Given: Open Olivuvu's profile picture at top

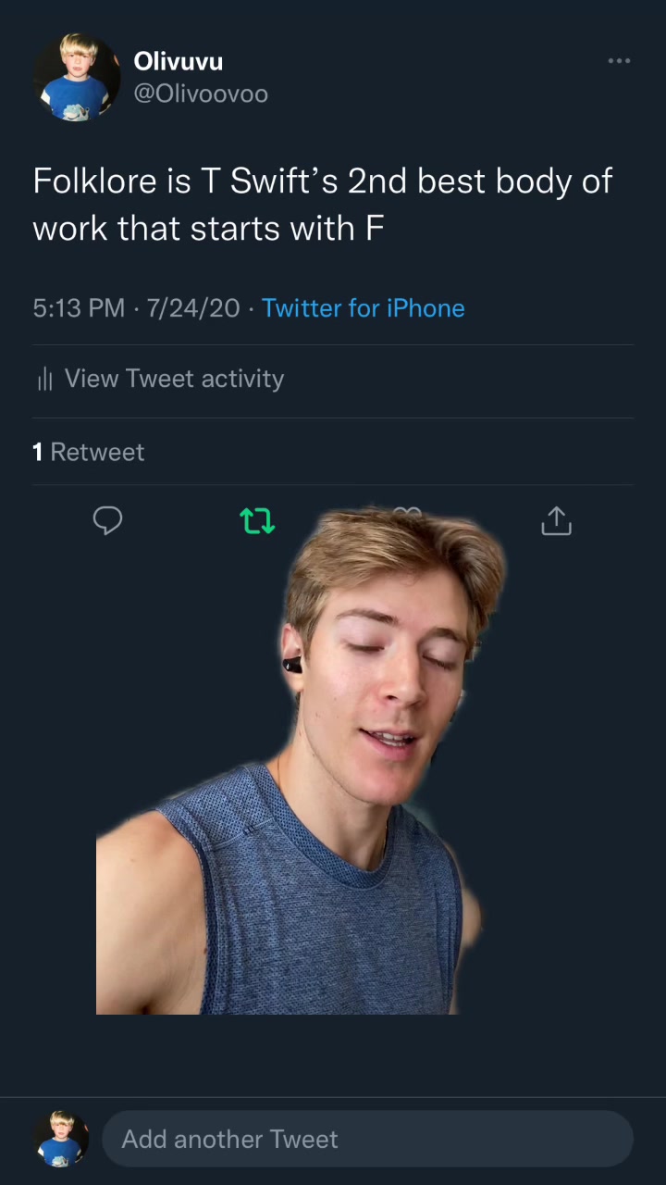Looking at the screenshot, I should tap(76, 78).
